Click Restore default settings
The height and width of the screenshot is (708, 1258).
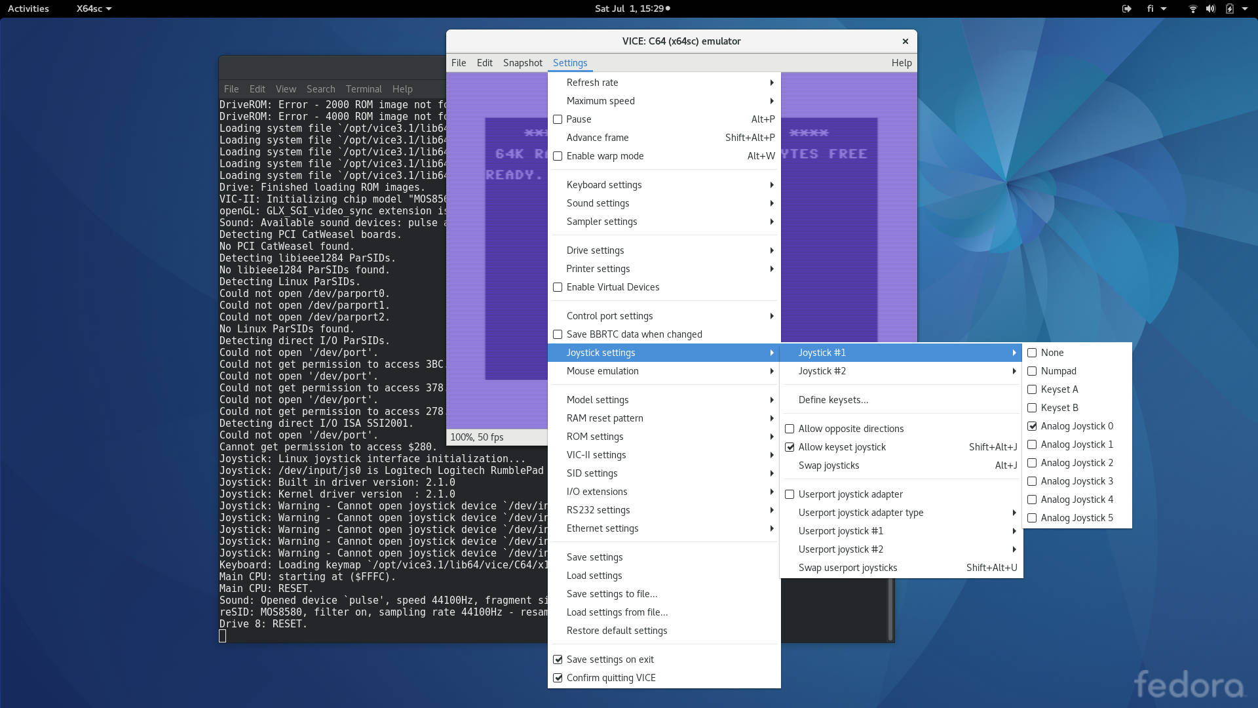[617, 630]
